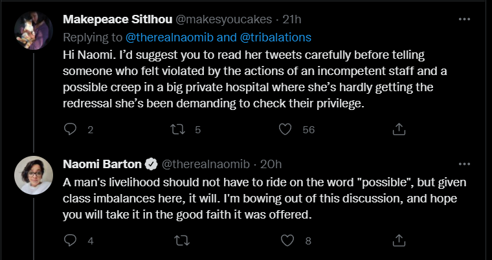The width and height of the screenshot is (492, 260).
Task: Reply to Makepeace Sitlhou's tweet
Action: pos(71,129)
